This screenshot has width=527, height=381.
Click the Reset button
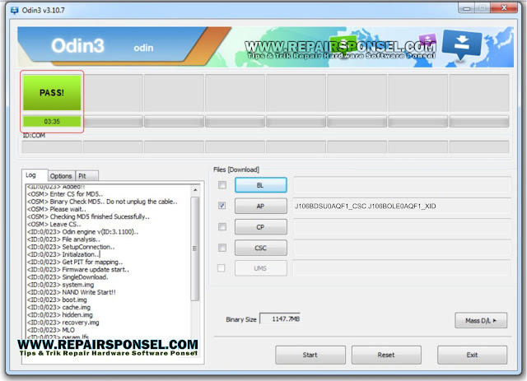pos(386,355)
